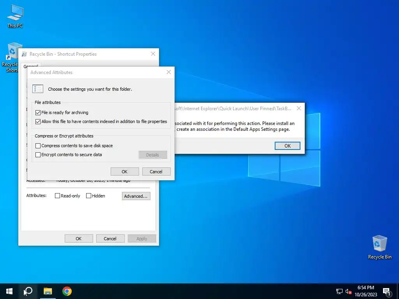Click the Advanced Attributes settings list icon

coord(38,89)
